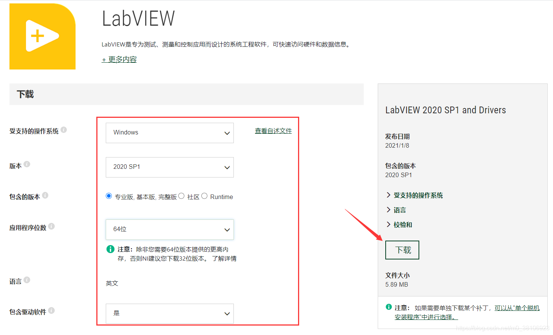
Task: Click info icon next to 包含的版本 label
Action: click(x=45, y=195)
